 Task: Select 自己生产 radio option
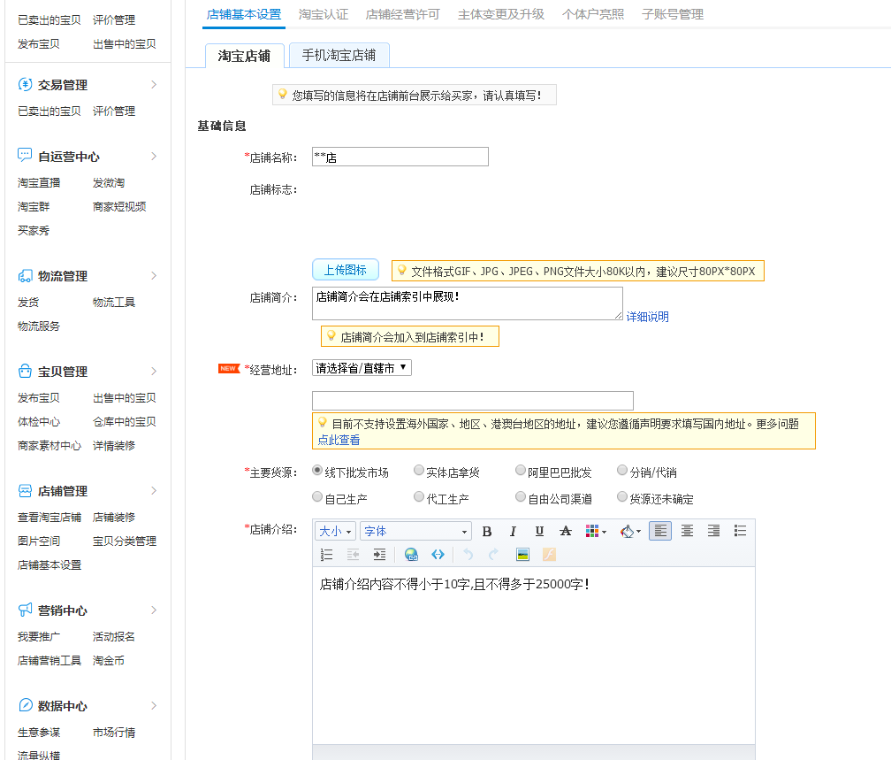pos(317,497)
